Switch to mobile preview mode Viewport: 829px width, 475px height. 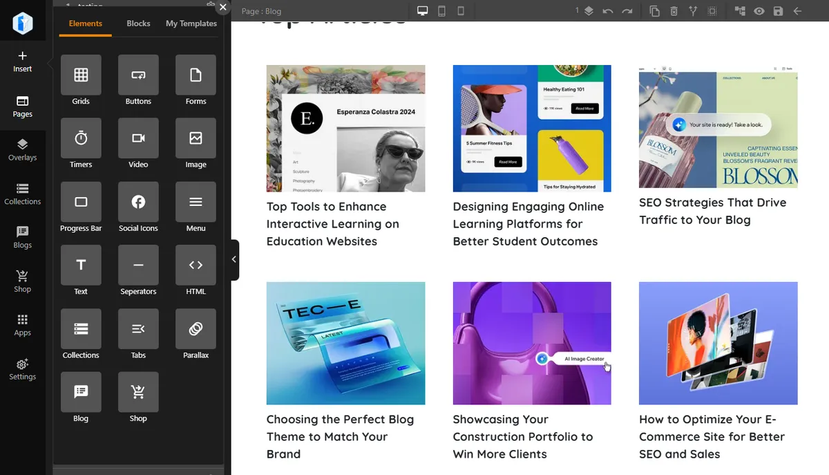pyautogui.click(x=461, y=11)
